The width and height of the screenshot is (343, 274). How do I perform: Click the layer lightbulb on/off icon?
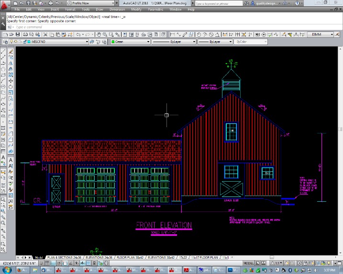[x=11, y=42]
